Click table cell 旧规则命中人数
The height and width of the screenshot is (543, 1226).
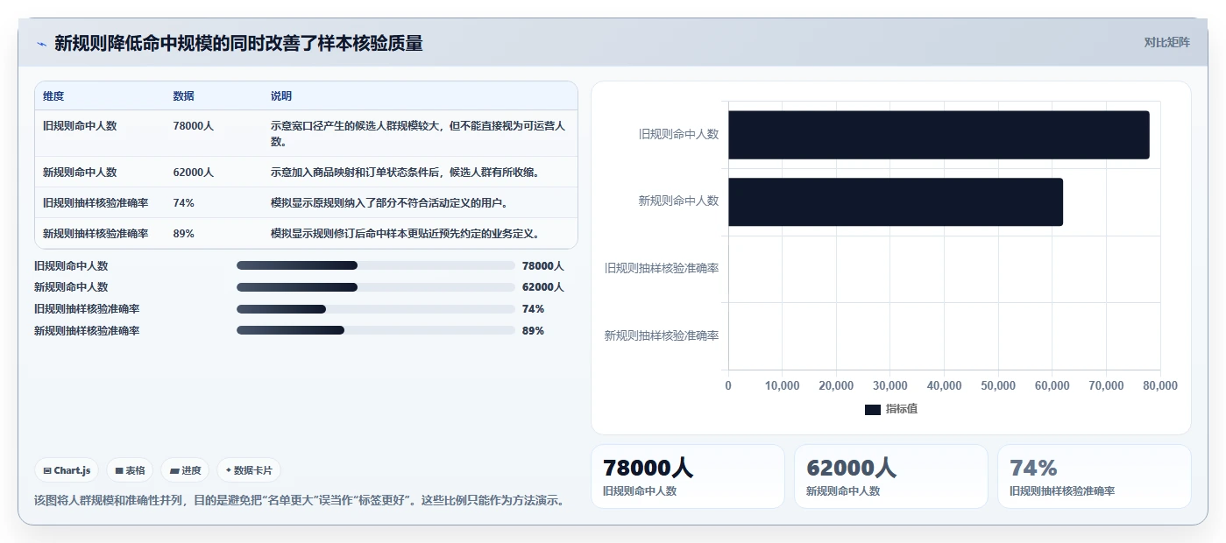[80, 125]
